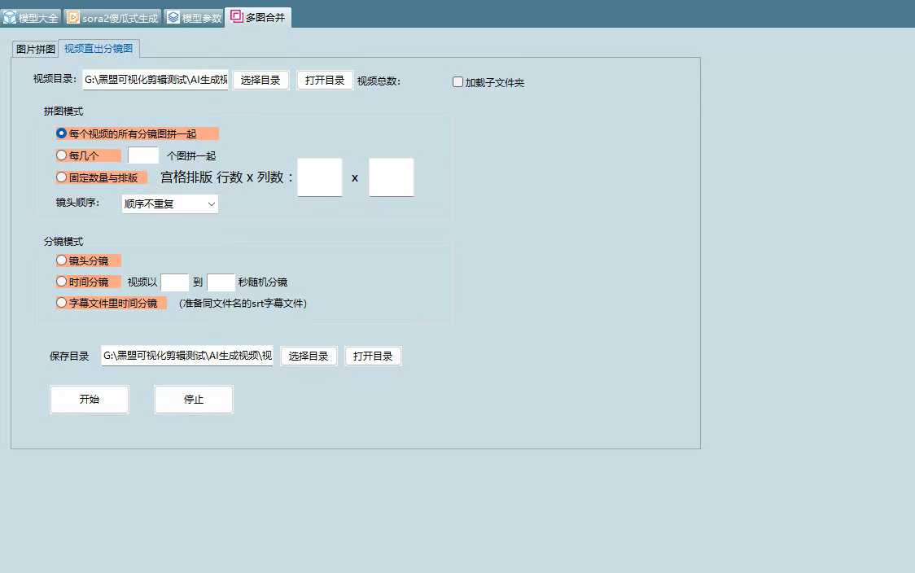This screenshot has width=915, height=573.
Task: Click the 保存目录 path field
Action: (186, 356)
